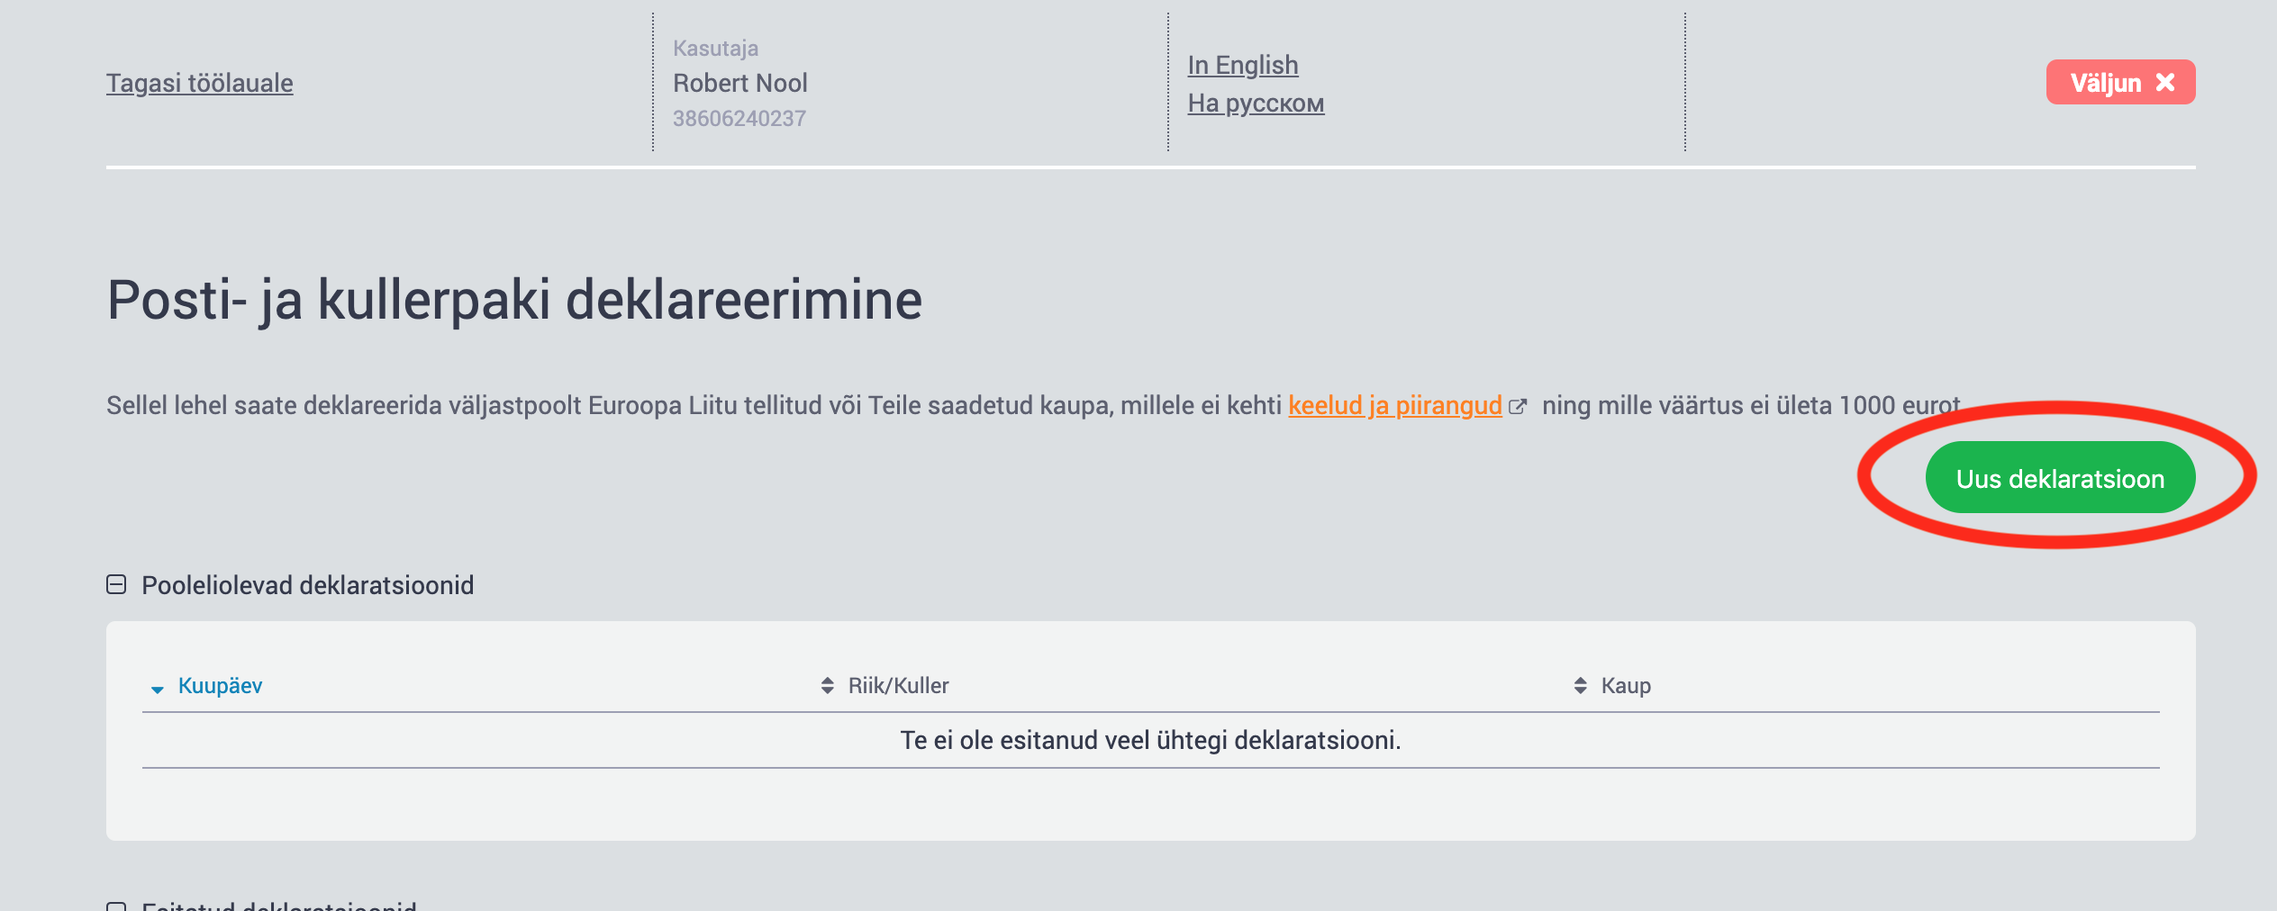Sort table by Kuupäev header
Image resolution: width=2277 pixels, height=911 pixels.
tap(220, 686)
